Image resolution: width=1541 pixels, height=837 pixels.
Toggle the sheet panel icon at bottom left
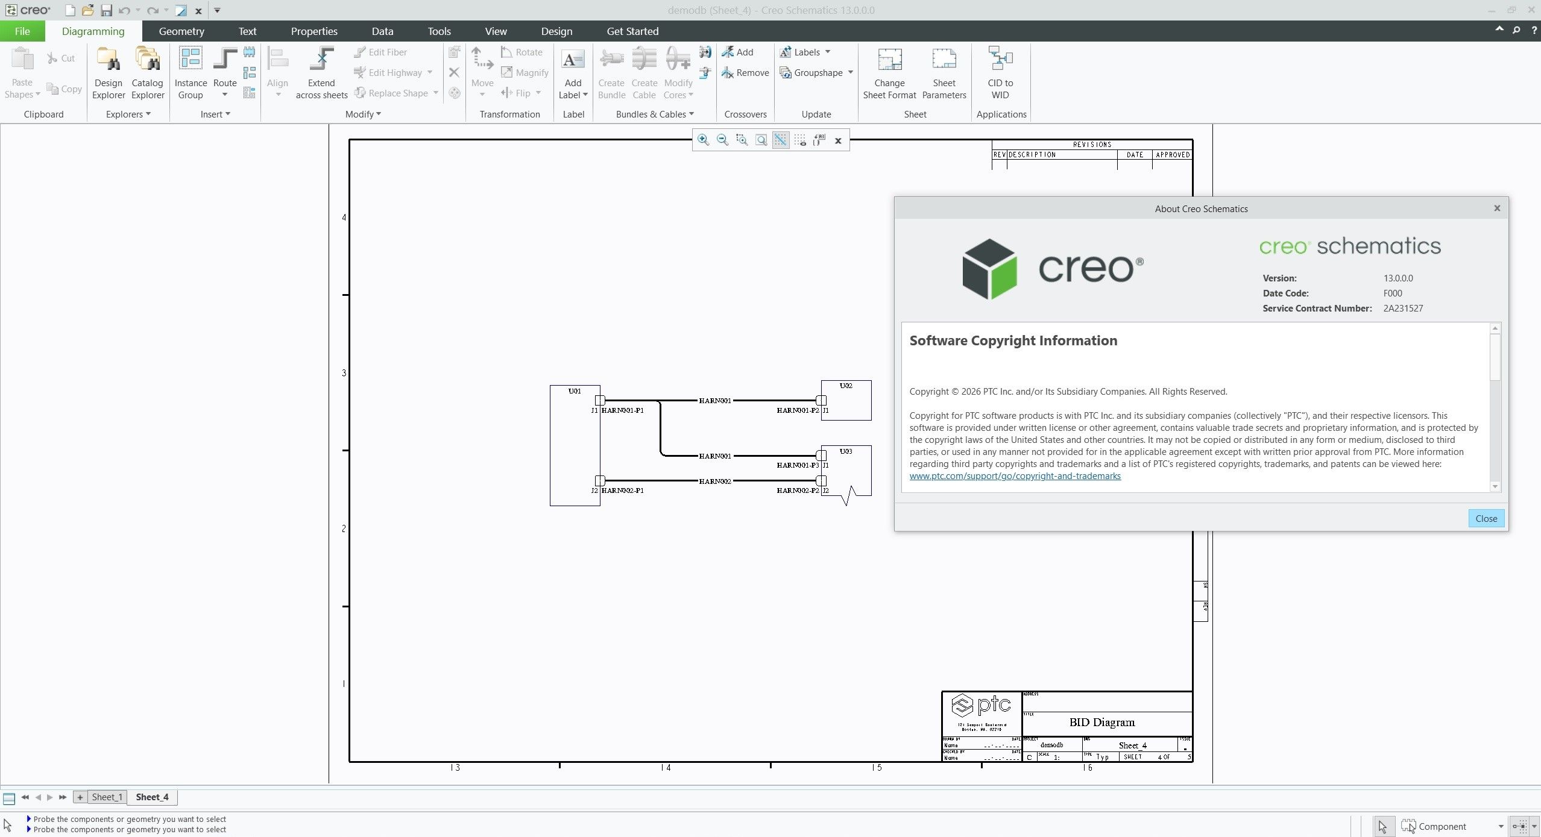click(x=9, y=799)
